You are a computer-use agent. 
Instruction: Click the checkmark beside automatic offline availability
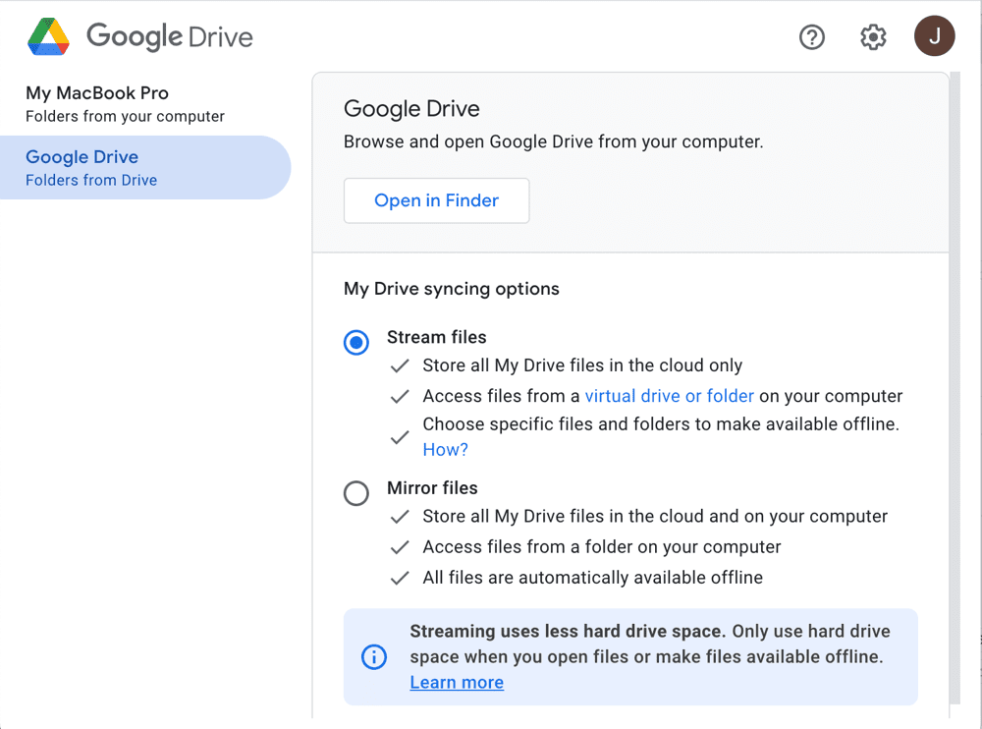point(400,577)
